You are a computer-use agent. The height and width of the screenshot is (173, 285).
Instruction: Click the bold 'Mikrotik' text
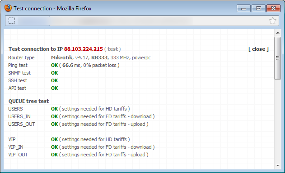(61, 58)
